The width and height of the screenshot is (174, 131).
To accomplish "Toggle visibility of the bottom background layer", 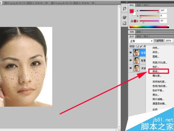I will tap(130, 68).
